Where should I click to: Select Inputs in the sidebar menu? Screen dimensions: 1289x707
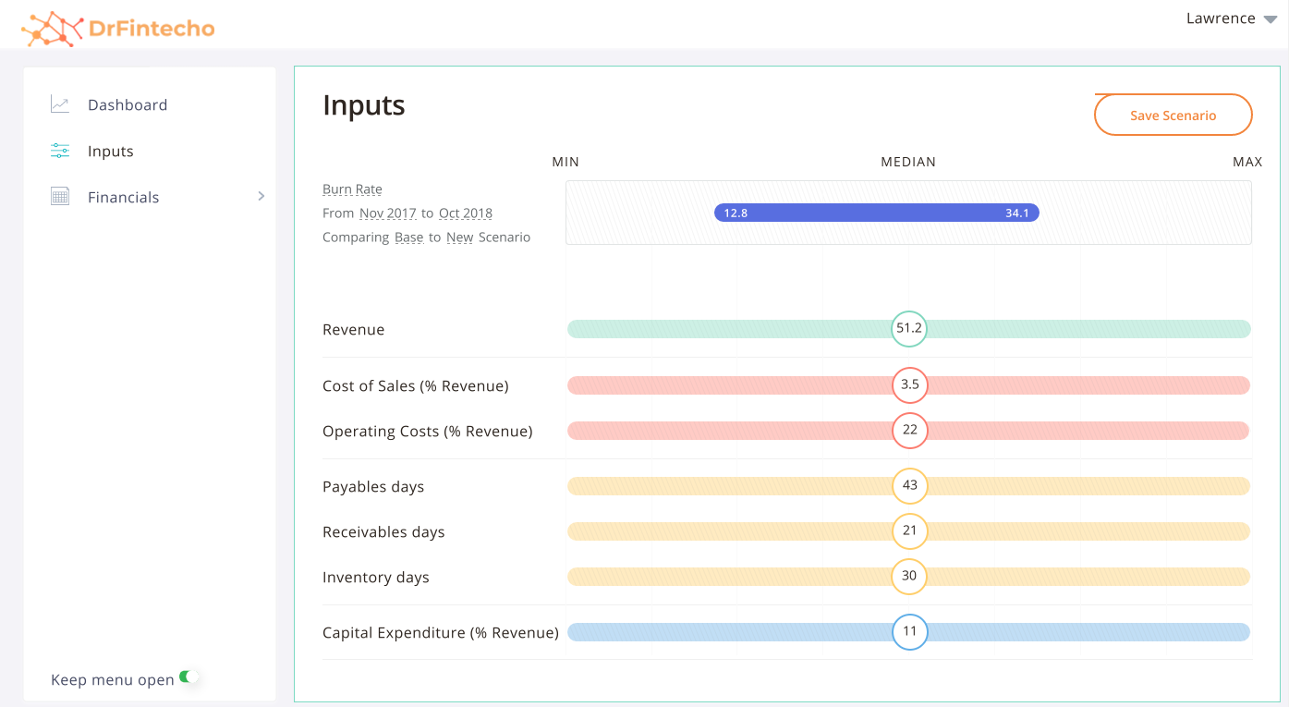tap(111, 150)
